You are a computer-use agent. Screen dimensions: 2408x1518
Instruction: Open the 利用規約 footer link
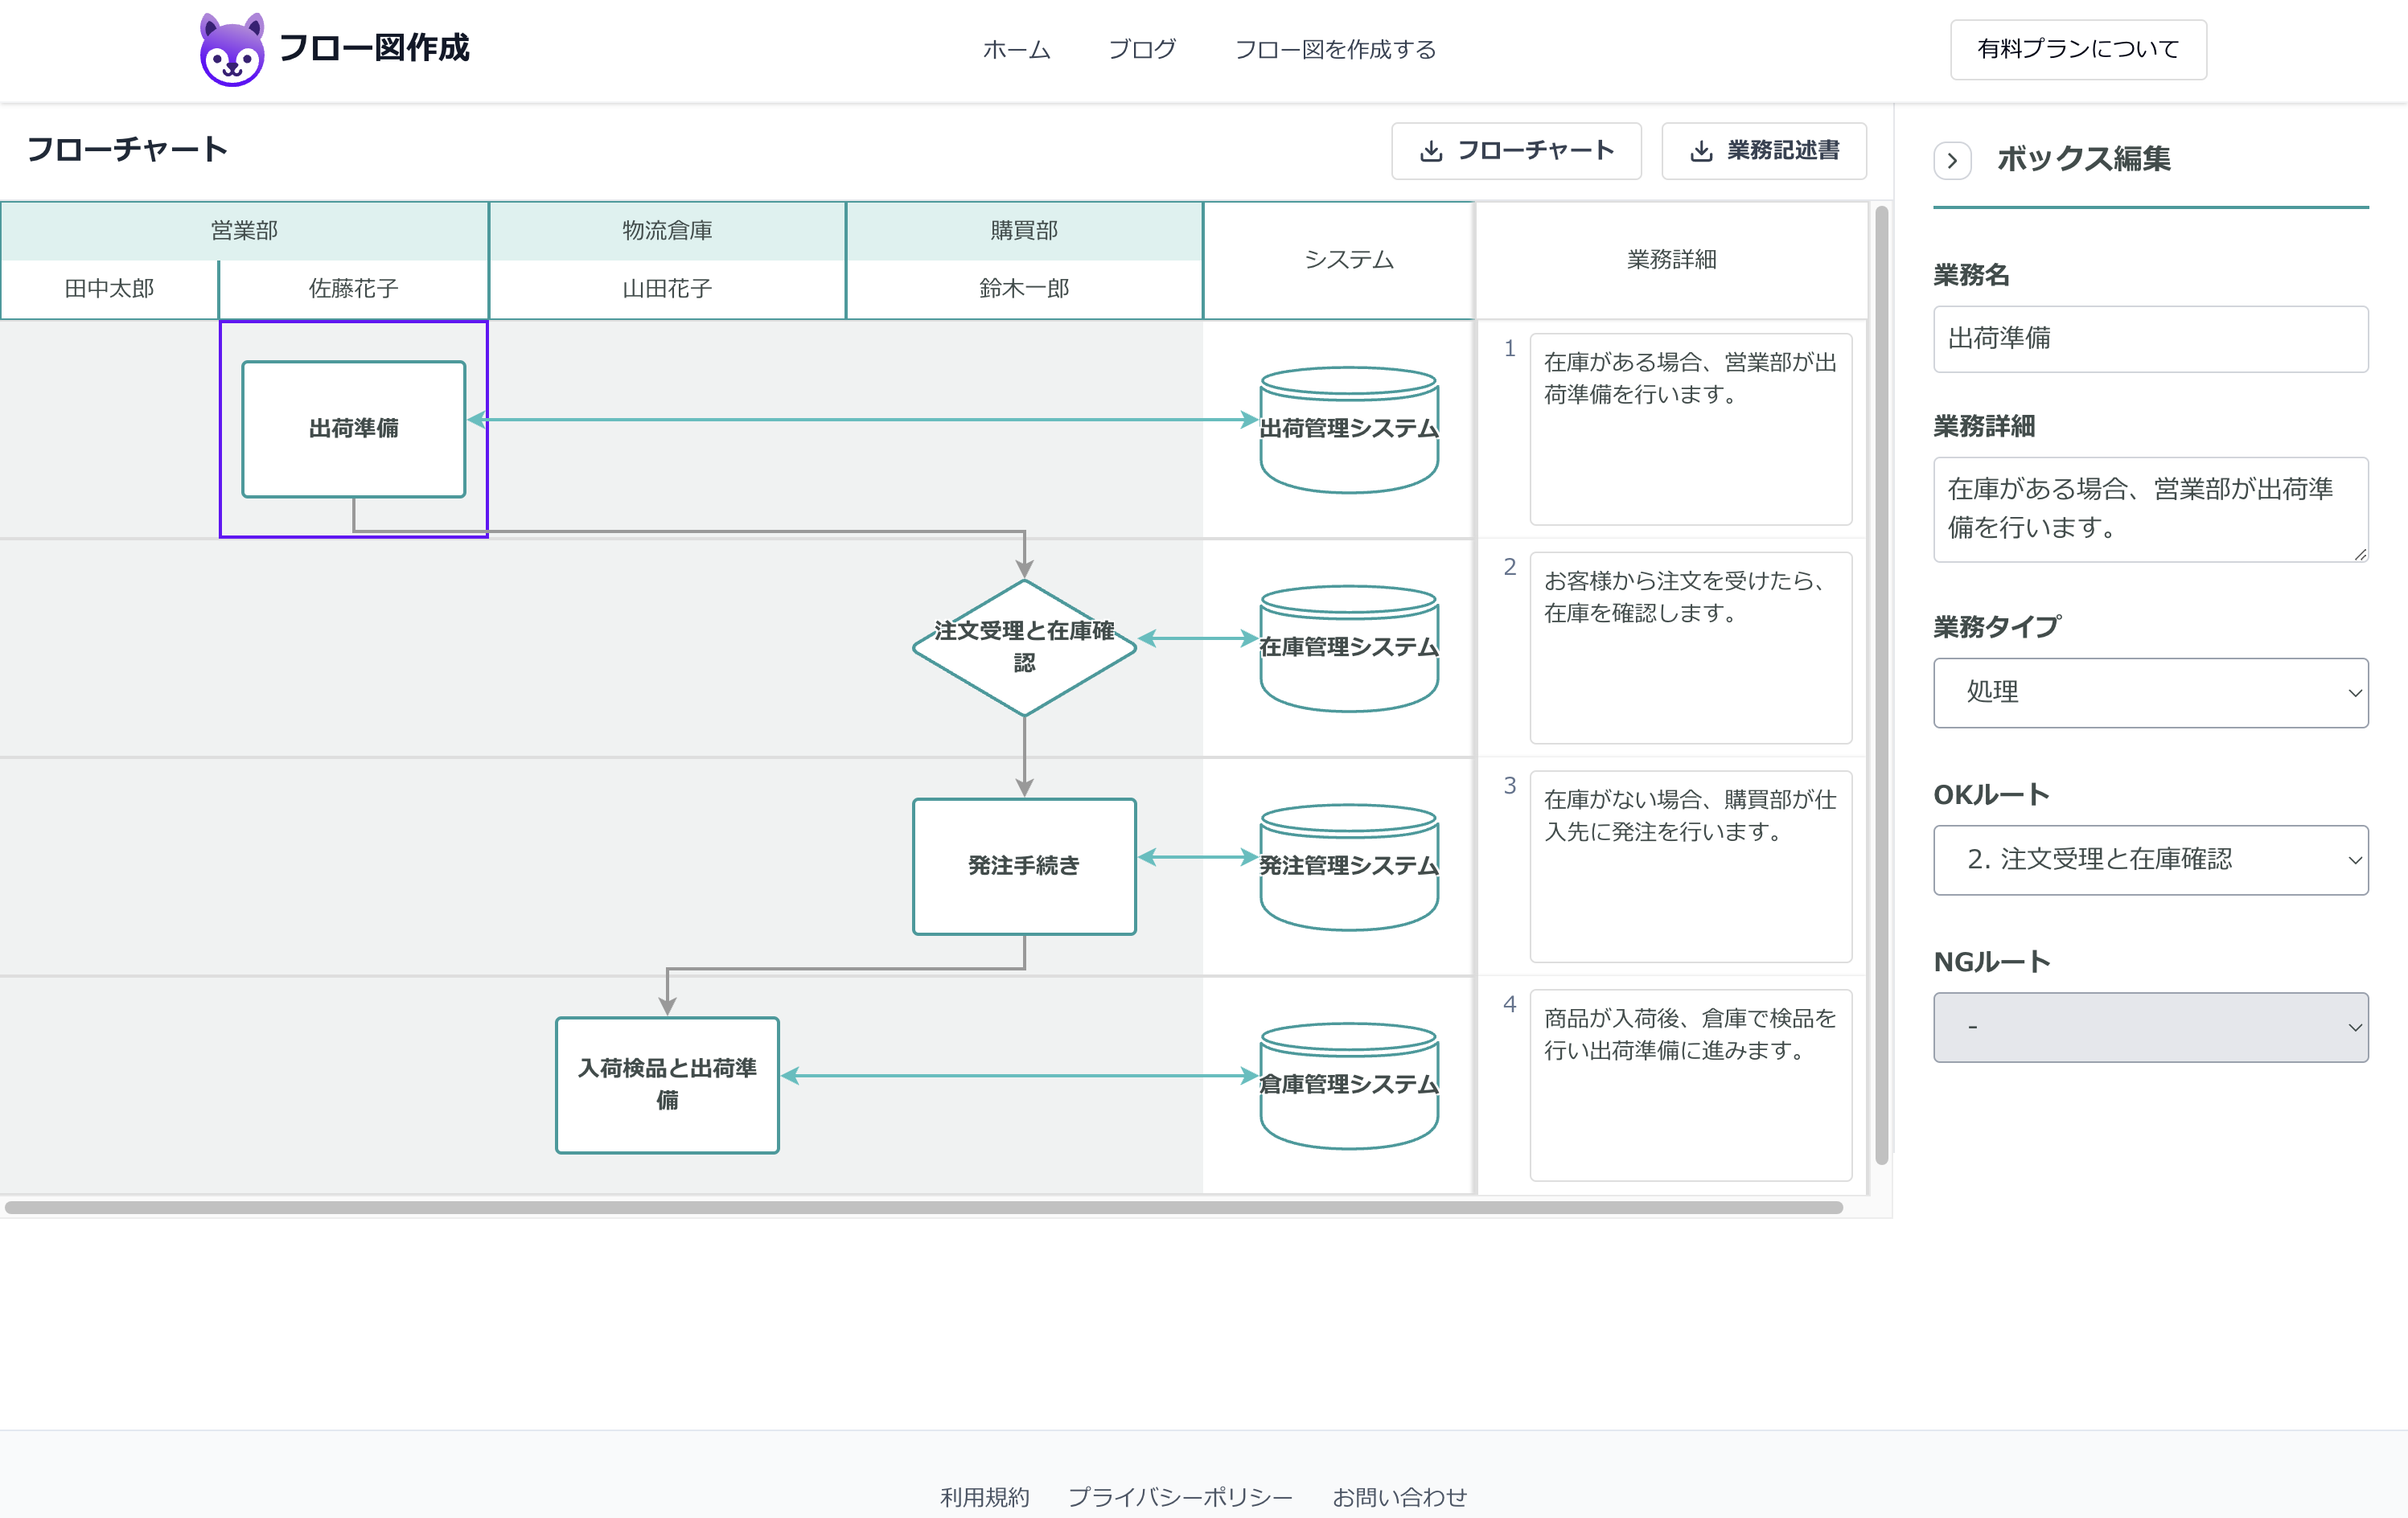pos(984,1496)
